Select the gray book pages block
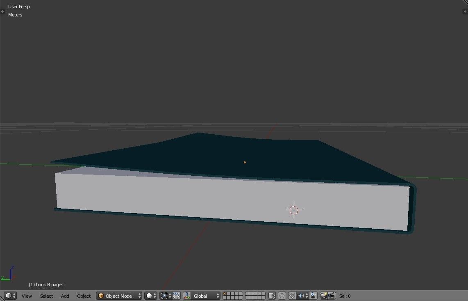 tap(233, 199)
